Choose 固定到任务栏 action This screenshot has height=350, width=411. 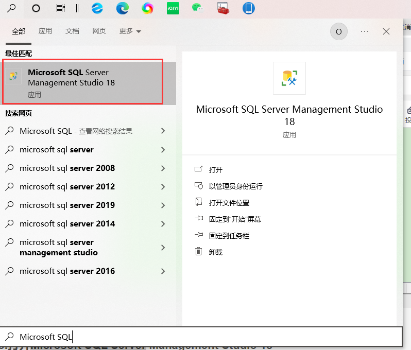(229, 236)
